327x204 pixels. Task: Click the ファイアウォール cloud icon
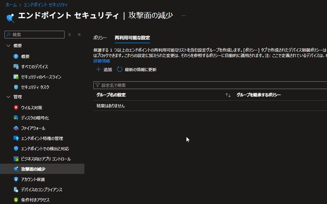[x=16, y=128]
